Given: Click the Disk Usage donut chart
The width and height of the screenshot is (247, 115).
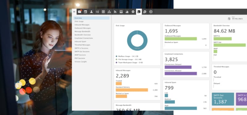Looking at the screenshot, I should point(137,40).
